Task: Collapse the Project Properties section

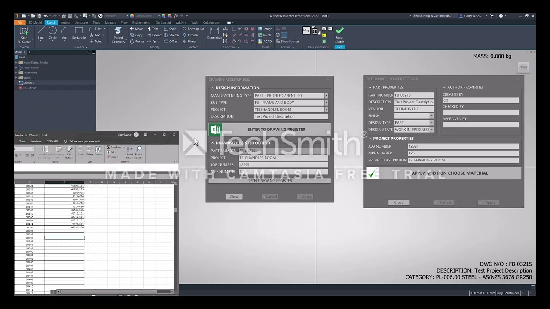Action: point(370,139)
